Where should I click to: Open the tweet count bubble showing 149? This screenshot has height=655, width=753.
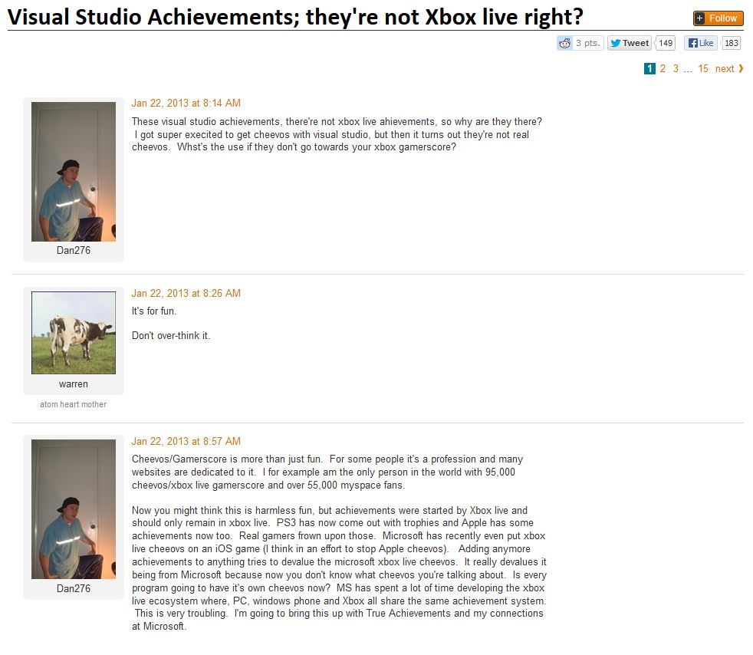(665, 43)
